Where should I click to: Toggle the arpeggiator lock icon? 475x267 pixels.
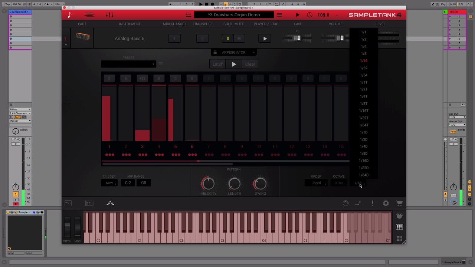tap(215, 52)
